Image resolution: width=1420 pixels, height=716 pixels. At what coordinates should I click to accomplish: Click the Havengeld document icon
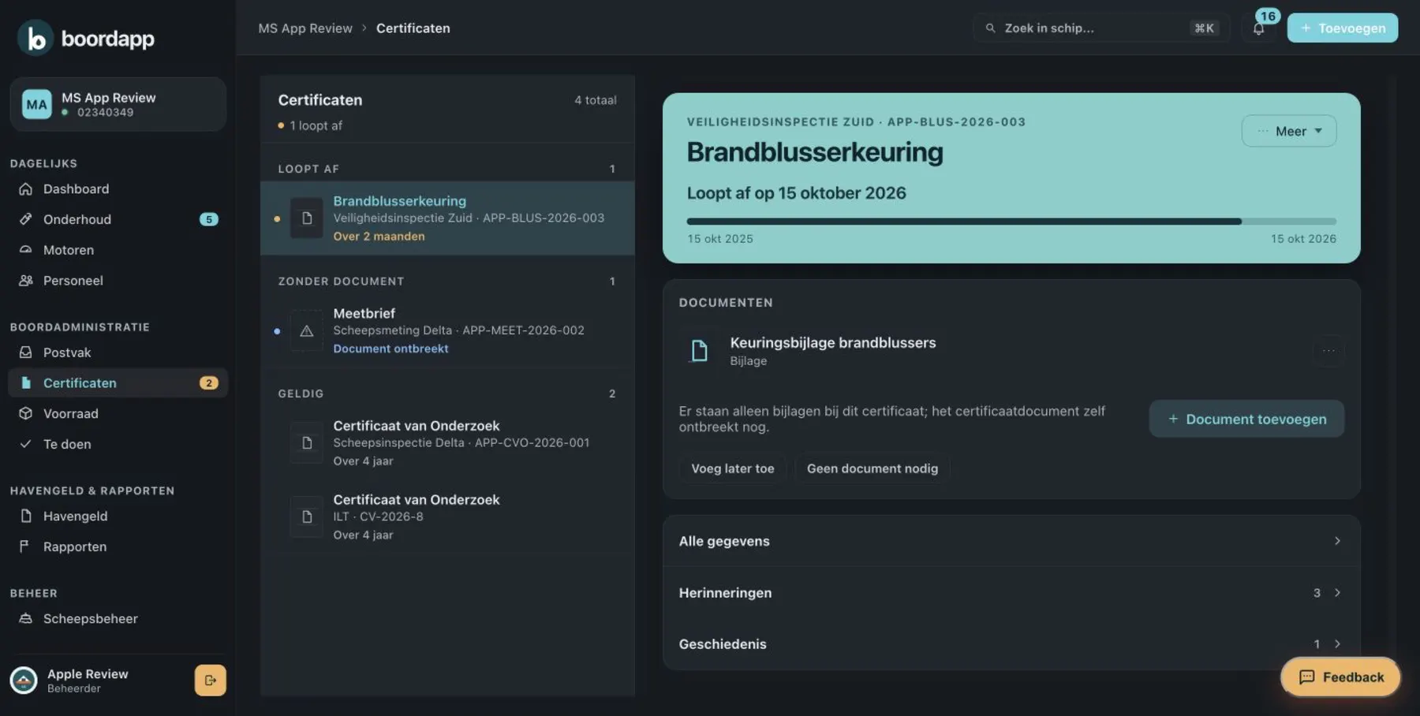[x=26, y=516]
